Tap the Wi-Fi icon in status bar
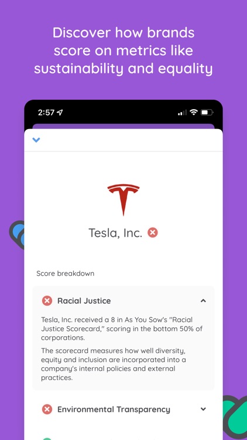 [194, 112]
